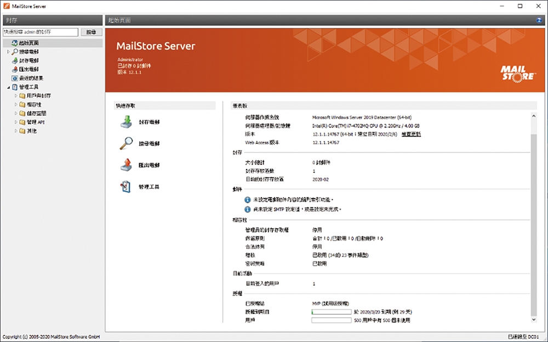The image size is (548, 342).
Task: Click the folder icon for 管理 API
Action: [22, 122]
